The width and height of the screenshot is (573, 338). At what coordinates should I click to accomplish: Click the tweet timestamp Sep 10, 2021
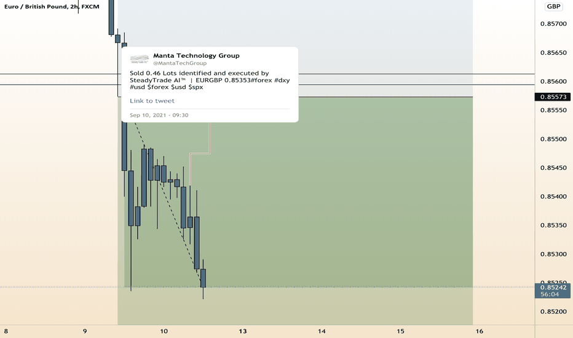pyautogui.click(x=159, y=115)
